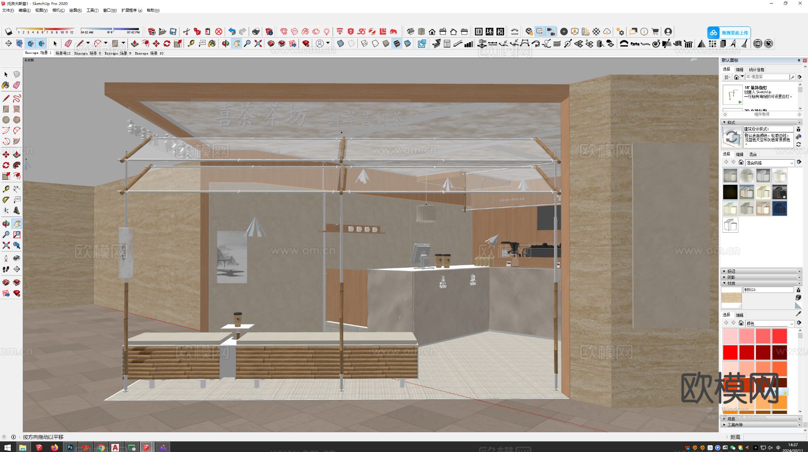The image size is (808, 452).
Task: Click the update style refresh icon
Action: [x=799, y=144]
